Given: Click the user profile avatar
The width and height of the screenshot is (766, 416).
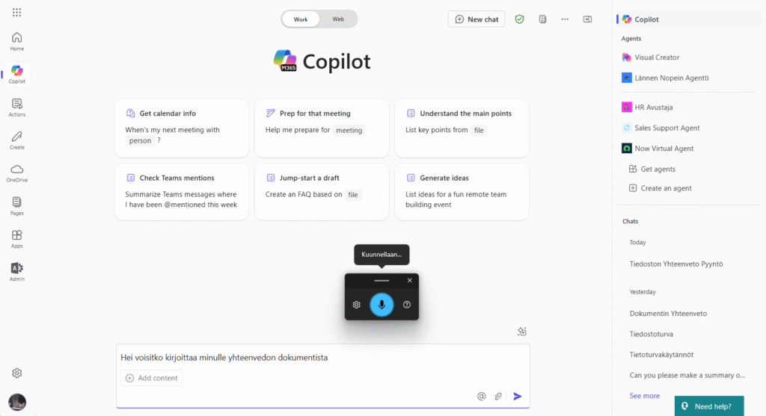Looking at the screenshot, I should tap(17, 402).
